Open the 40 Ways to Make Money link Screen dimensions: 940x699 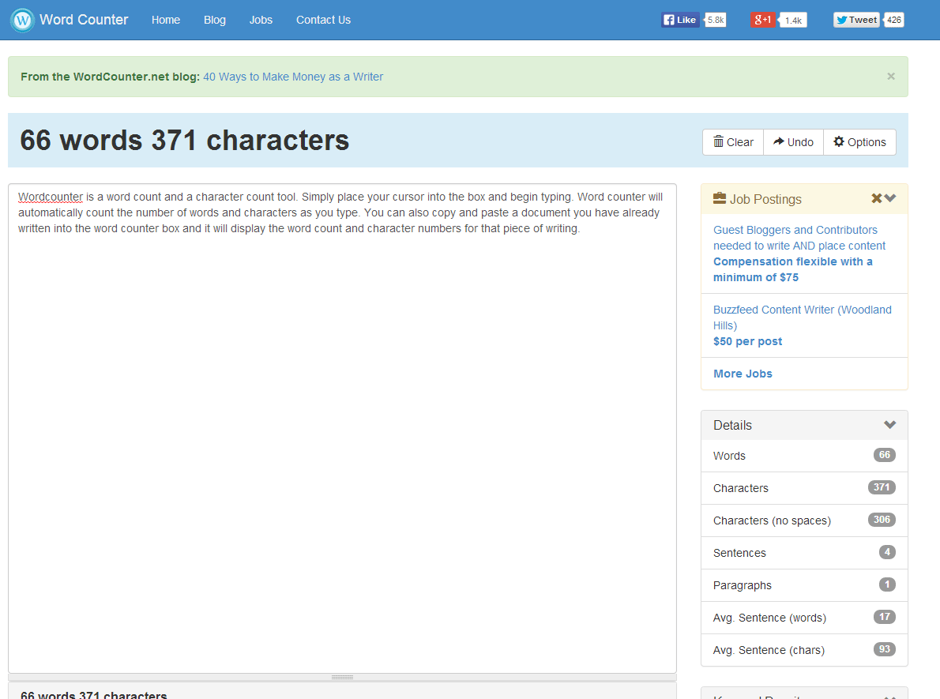click(x=293, y=77)
